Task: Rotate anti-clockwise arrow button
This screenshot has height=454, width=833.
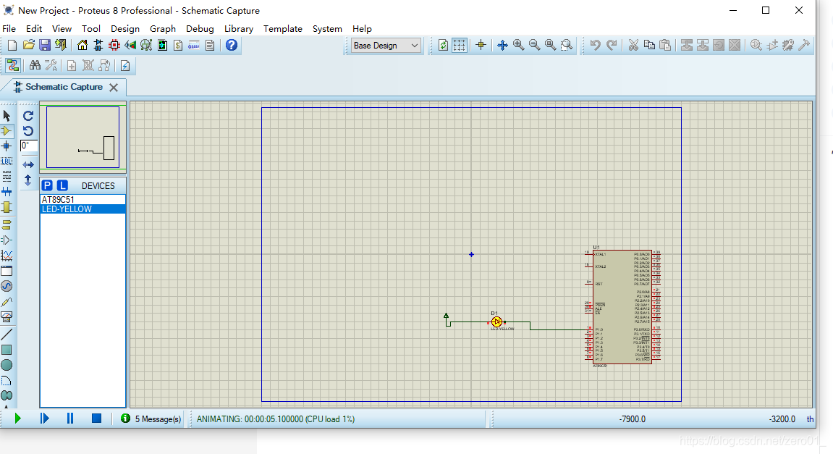Action: pyautogui.click(x=28, y=131)
